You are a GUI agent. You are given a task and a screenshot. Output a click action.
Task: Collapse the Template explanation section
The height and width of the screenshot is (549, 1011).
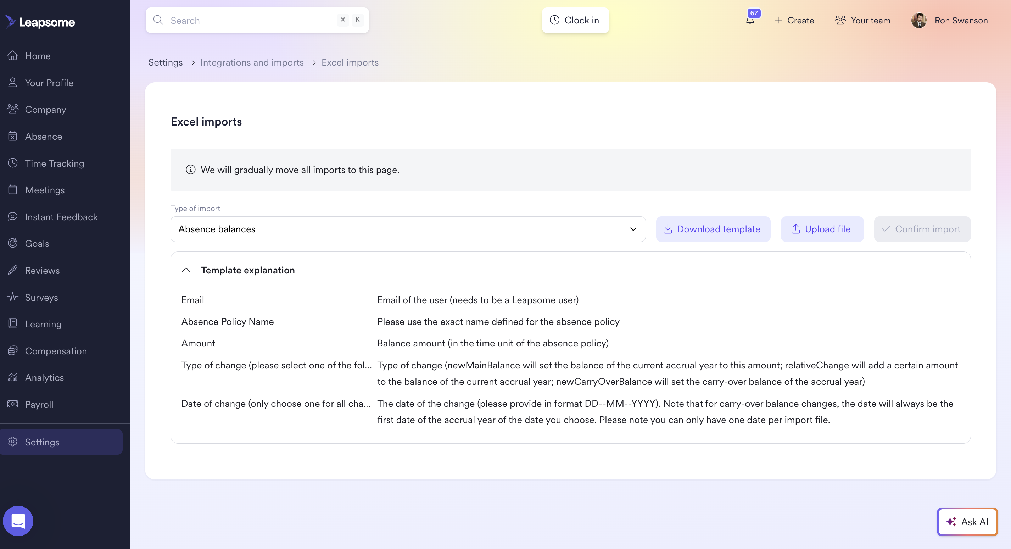click(x=186, y=270)
